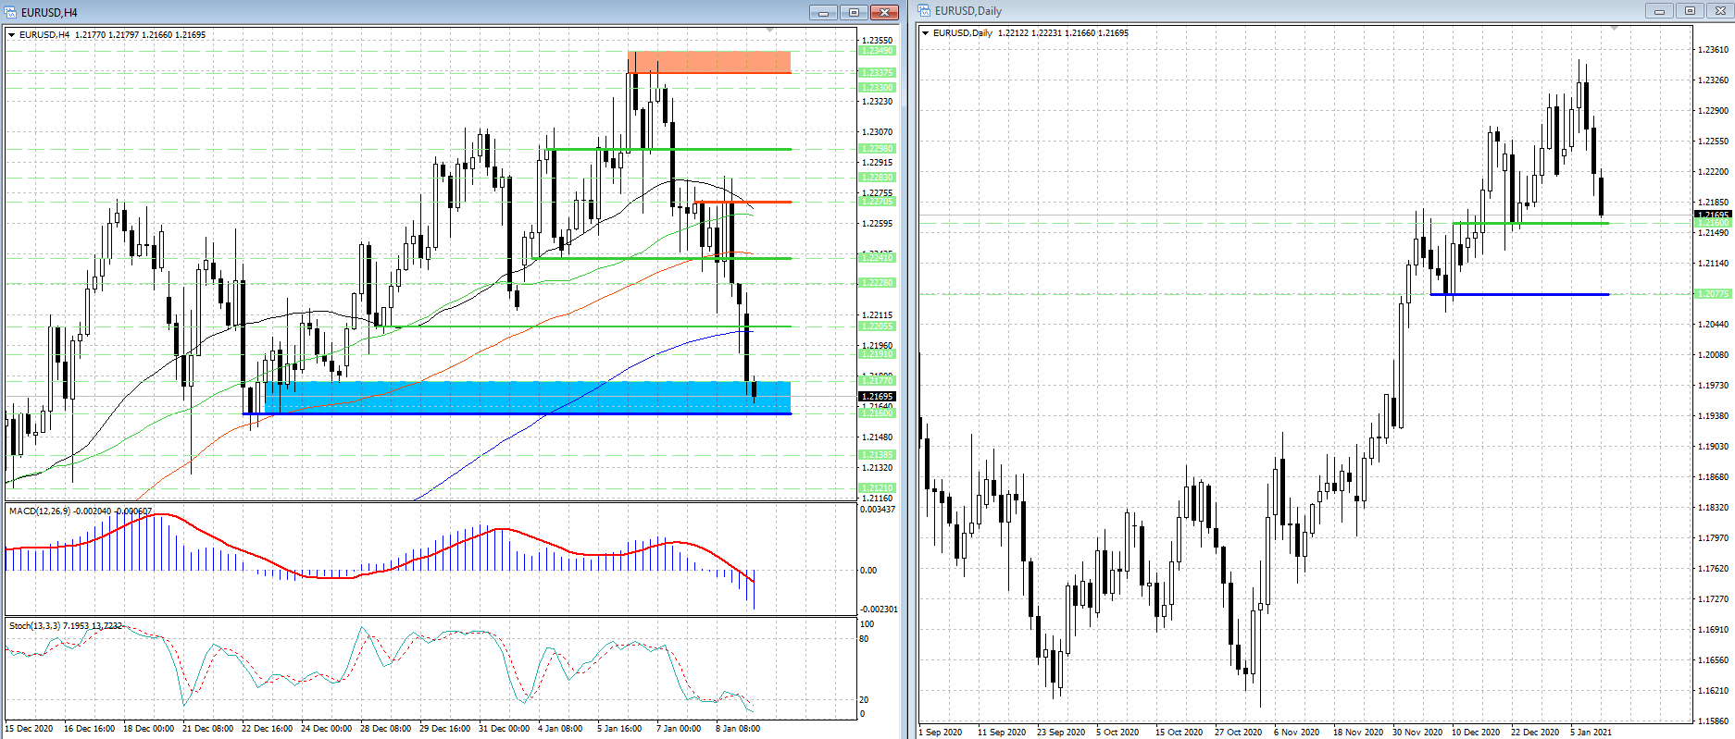The height and width of the screenshot is (739, 1735).
Task: Open the dropdown arrow beside EURUSD,H4 chart label
Action: click(x=11, y=35)
